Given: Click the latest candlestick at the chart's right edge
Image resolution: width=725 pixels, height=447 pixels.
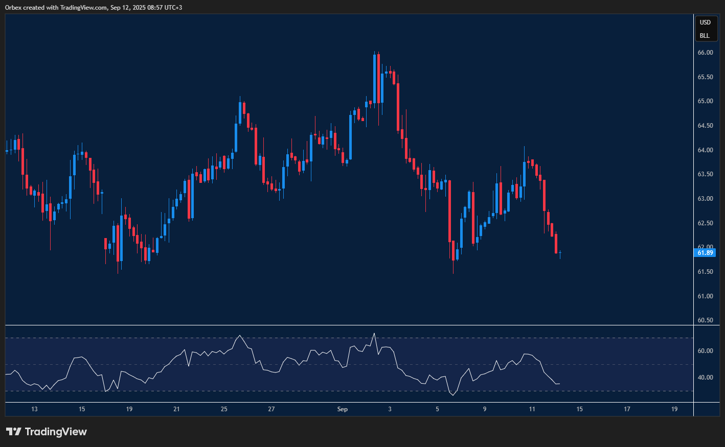Looking at the screenshot, I should pyautogui.click(x=560, y=253).
